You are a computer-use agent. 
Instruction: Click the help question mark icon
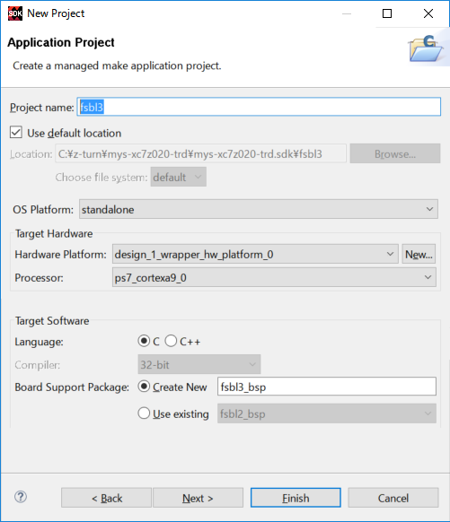point(21,497)
